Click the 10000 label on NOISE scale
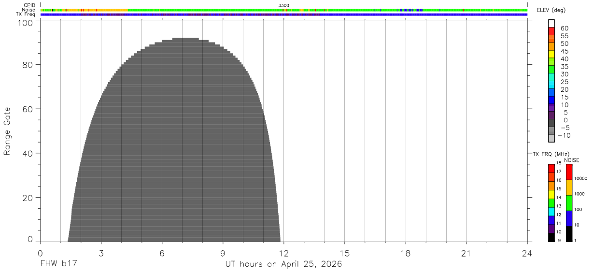The image size is (593, 274). 580,178
